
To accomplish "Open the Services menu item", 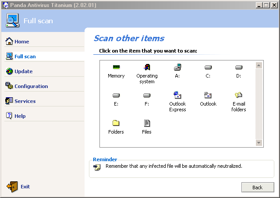I will click(x=25, y=101).
